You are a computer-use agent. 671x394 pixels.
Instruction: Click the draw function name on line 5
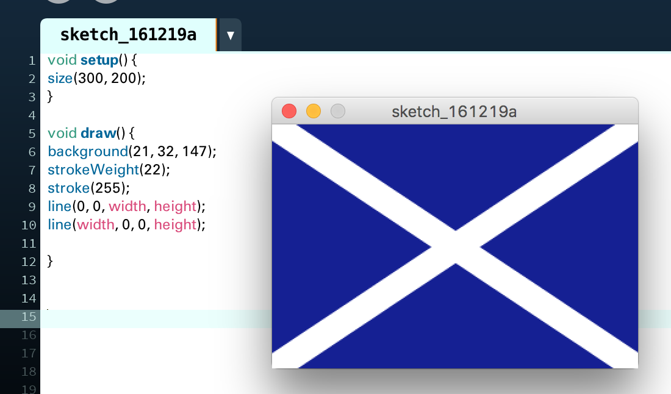98,133
